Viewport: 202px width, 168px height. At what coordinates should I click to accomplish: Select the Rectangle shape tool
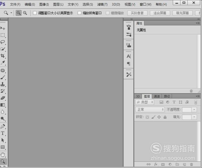3,147
